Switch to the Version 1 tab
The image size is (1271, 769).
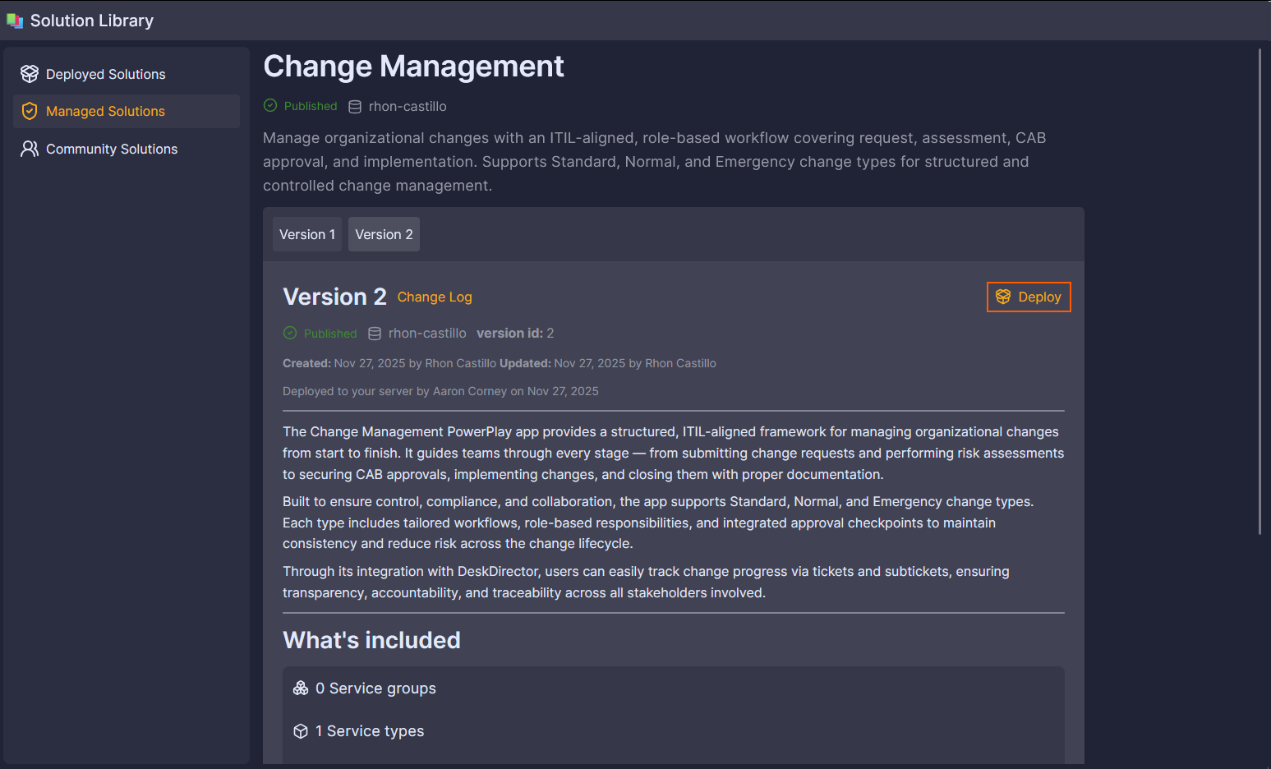[307, 234]
